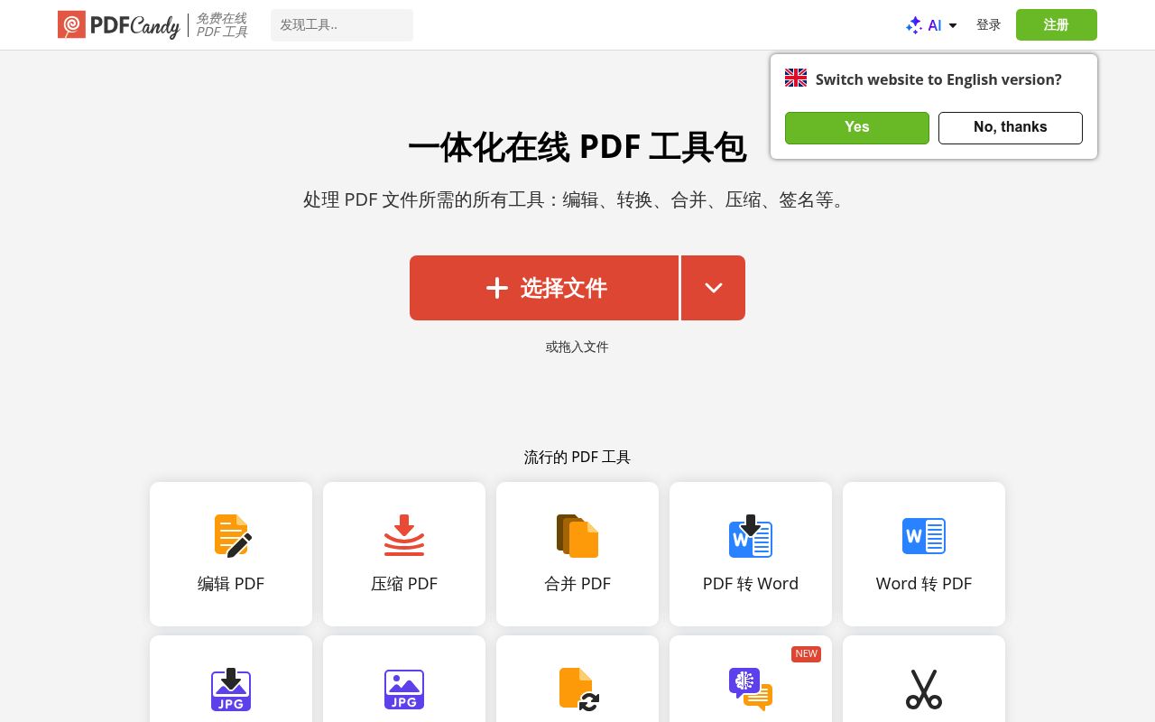Open the Word 转 PDF tool icon
This screenshot has width=1155, height=722.
pos(924,536)
